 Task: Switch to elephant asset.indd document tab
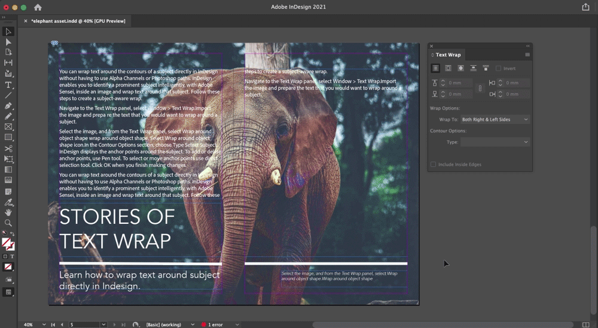click(78, 21)
